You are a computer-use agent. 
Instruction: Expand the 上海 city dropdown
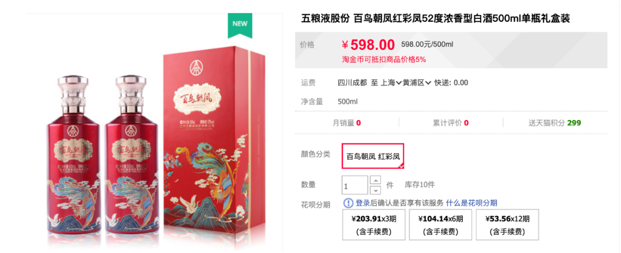(392, 83)
